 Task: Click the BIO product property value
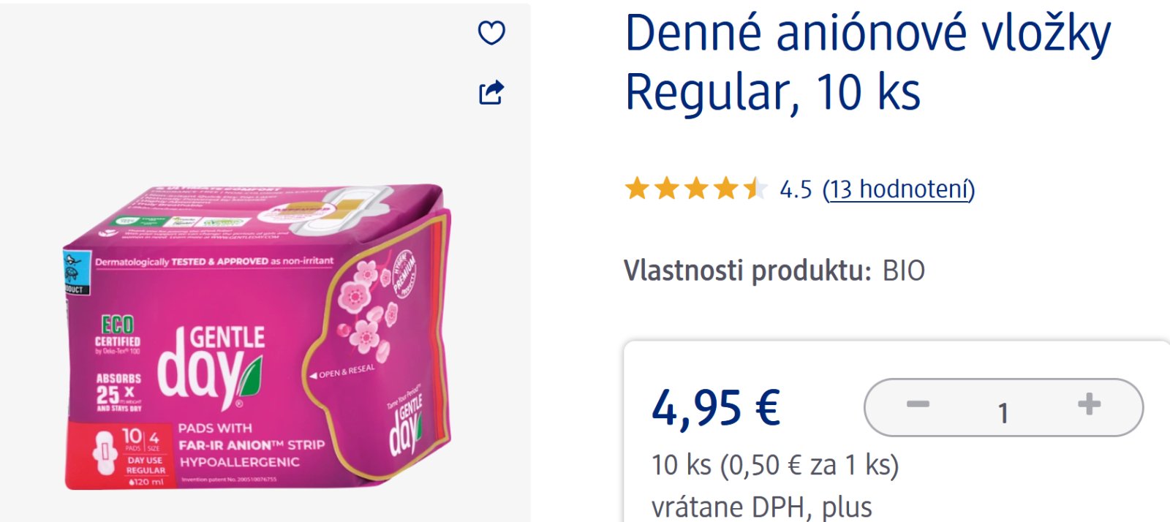coord(904,271)
